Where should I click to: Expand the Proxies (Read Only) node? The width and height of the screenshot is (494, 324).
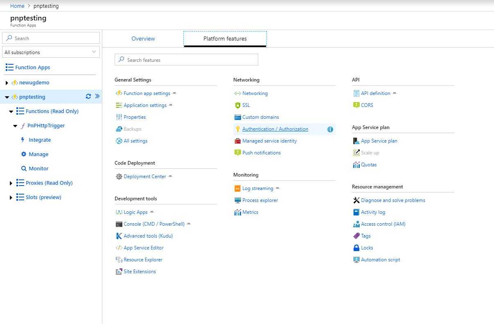(x=11, y=183)
